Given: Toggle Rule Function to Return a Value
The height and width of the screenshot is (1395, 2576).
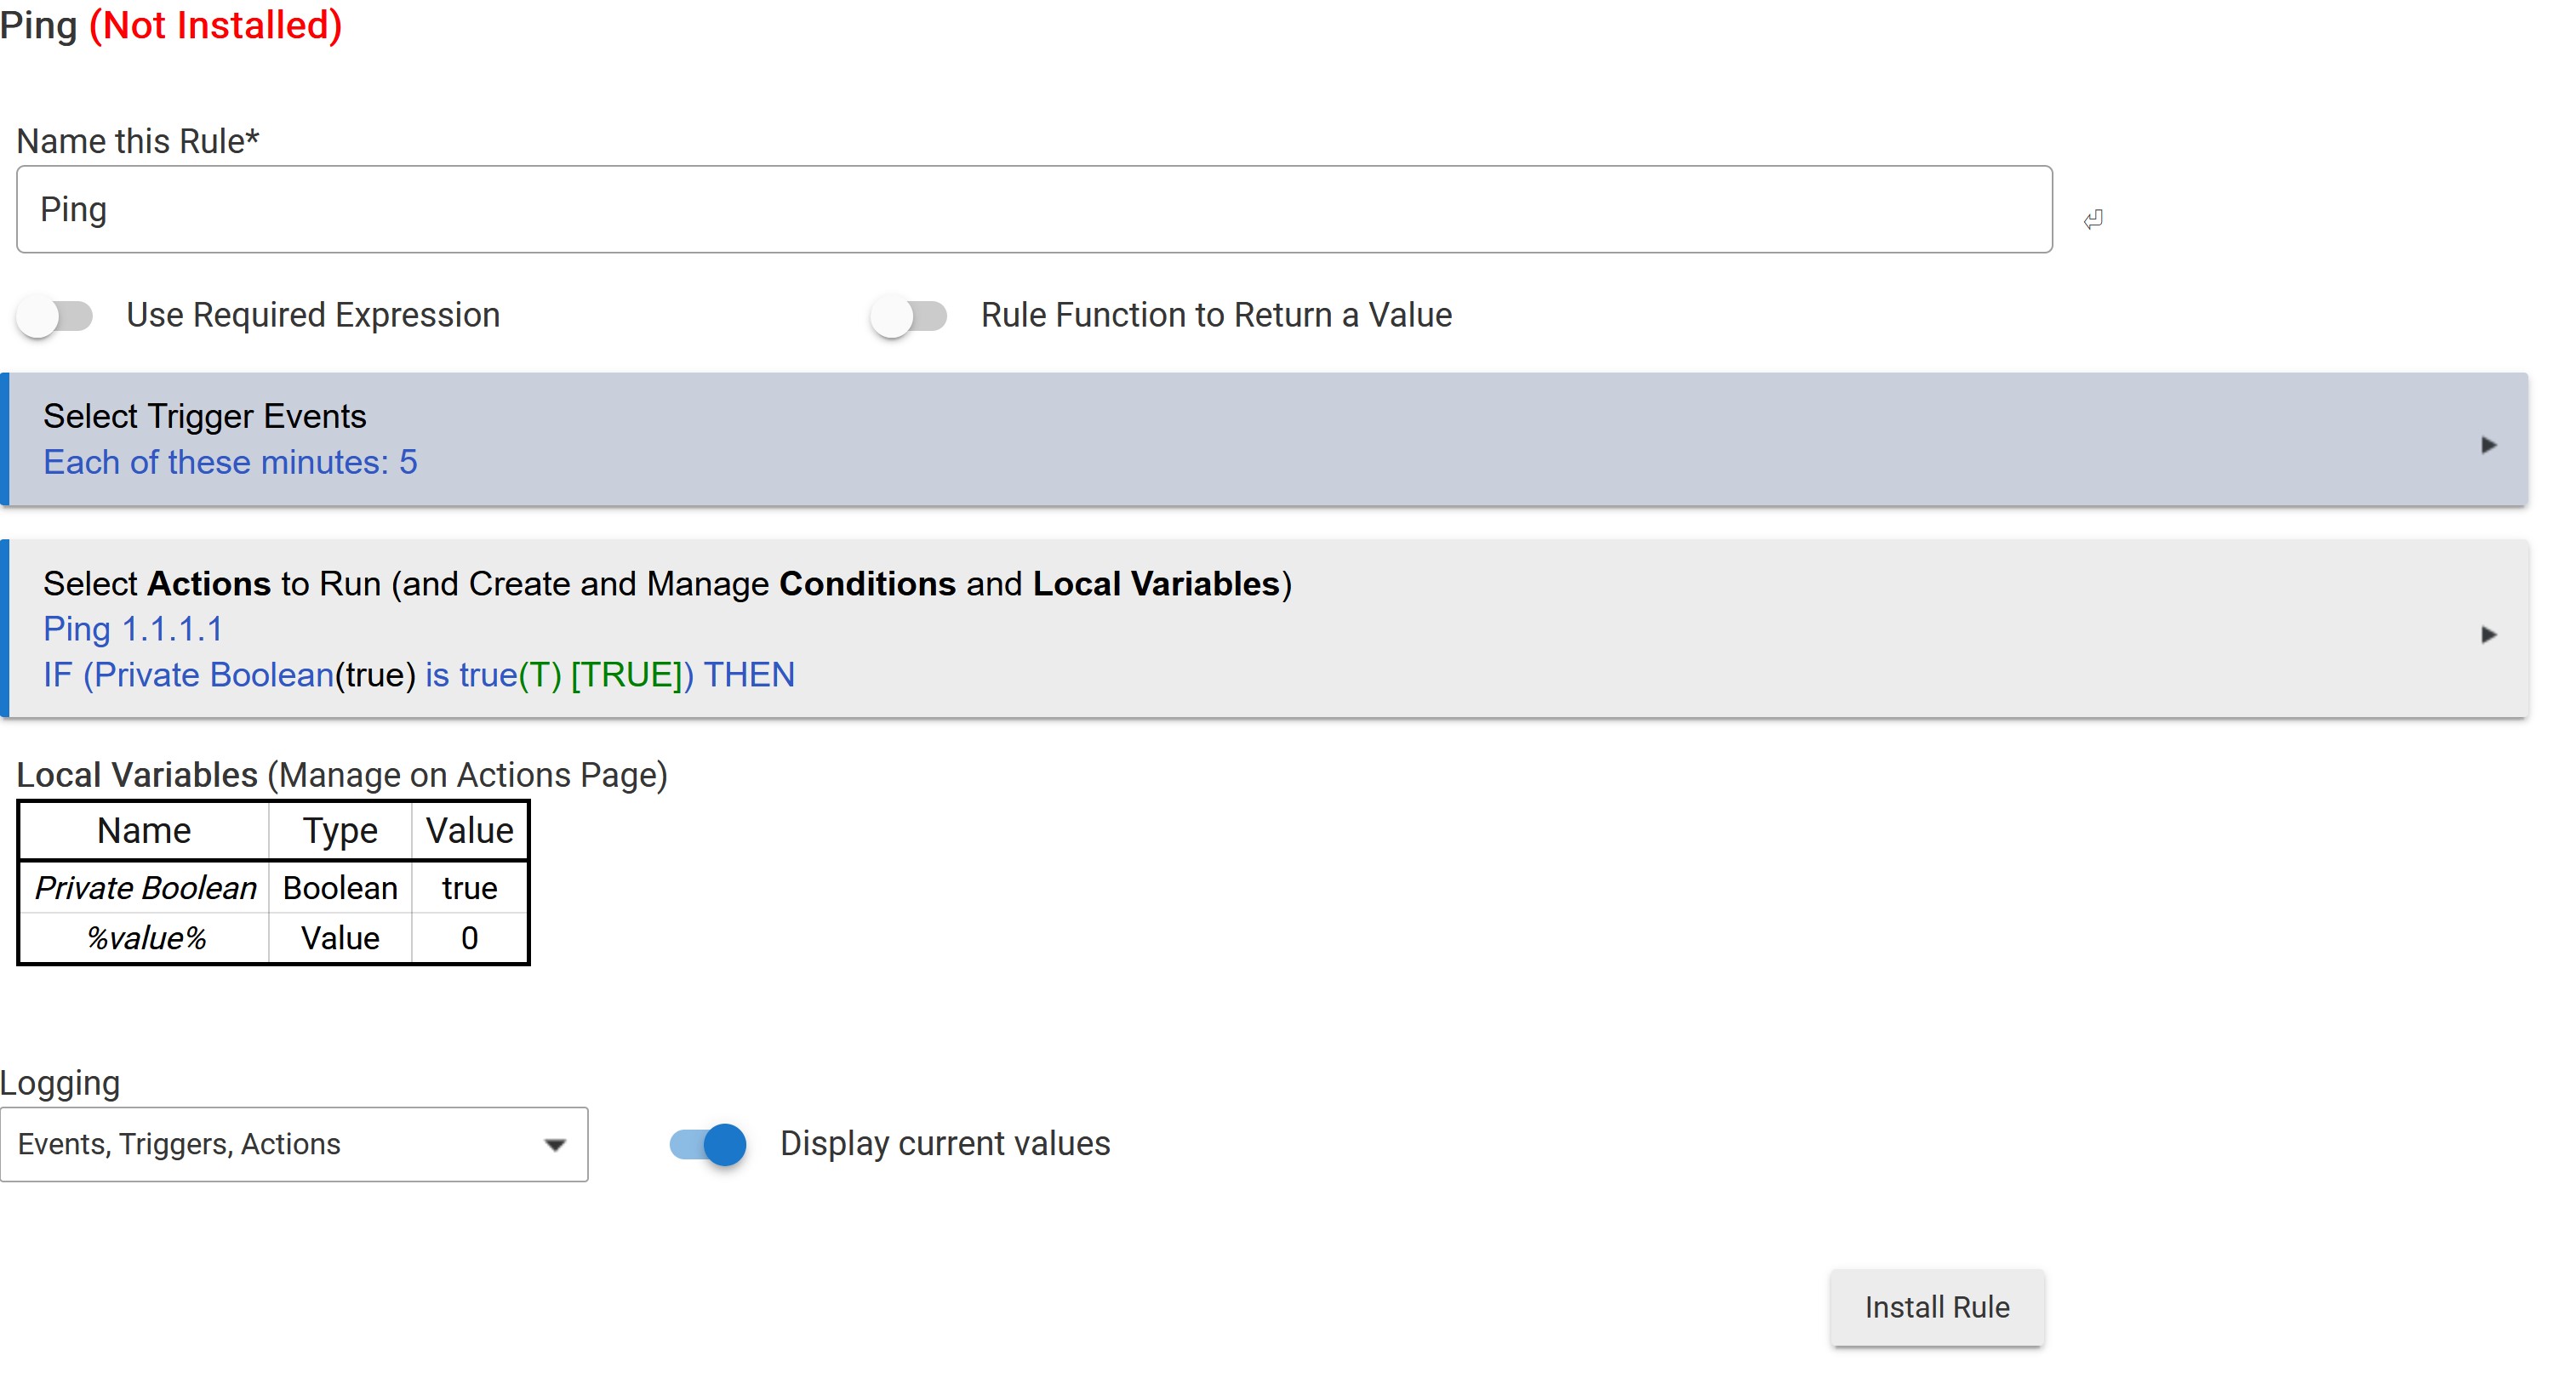Looking at the screenshot, I should click(x=908, y=316).
